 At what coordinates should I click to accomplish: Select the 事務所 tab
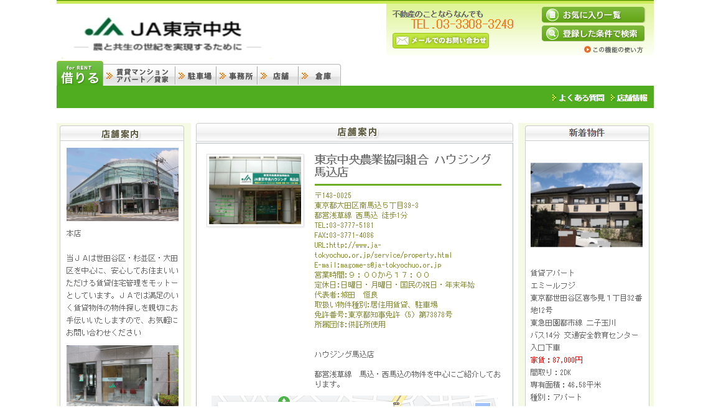[x=237, y=76]
